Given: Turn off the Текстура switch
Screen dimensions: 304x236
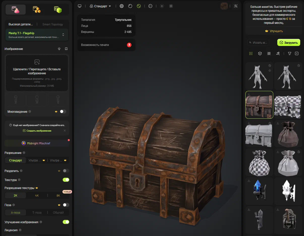Looking at the screenshot, I should [x=66, y=180].
